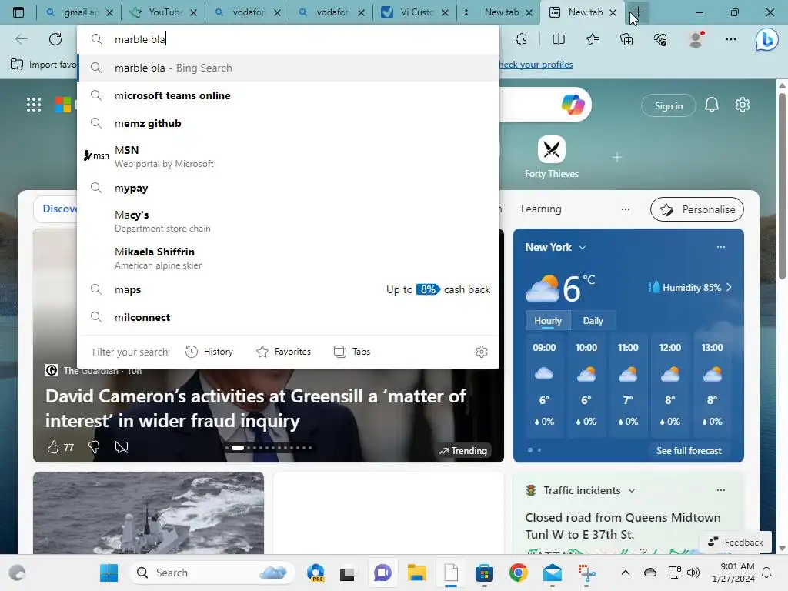Image resolution: width=788 pixels, height=591 pixels.
Task: Like the David Cameron article
Action: (53, 447)
